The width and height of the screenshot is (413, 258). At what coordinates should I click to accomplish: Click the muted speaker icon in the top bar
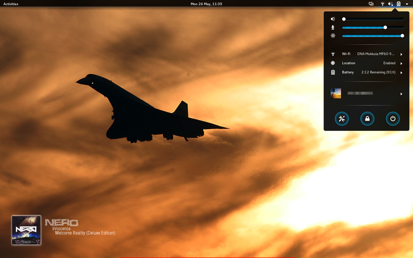[x=391, y=4]
